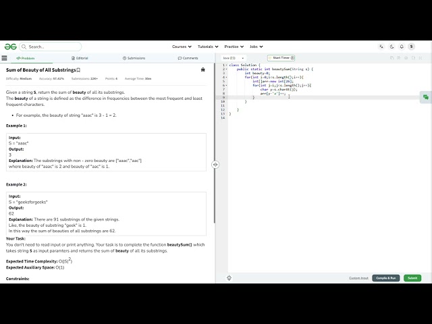Bookmark the Sum of Beauty problem
Image resolution: width=432 pixels, height=324 pixels.
pos(78,70)
